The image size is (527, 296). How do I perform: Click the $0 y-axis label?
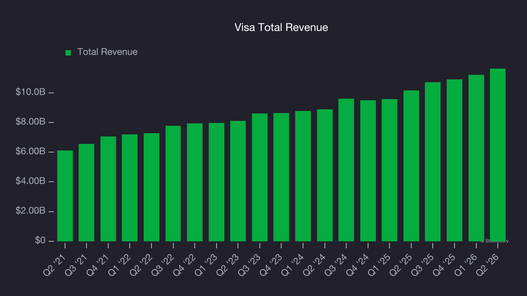[x=40, y=240]
